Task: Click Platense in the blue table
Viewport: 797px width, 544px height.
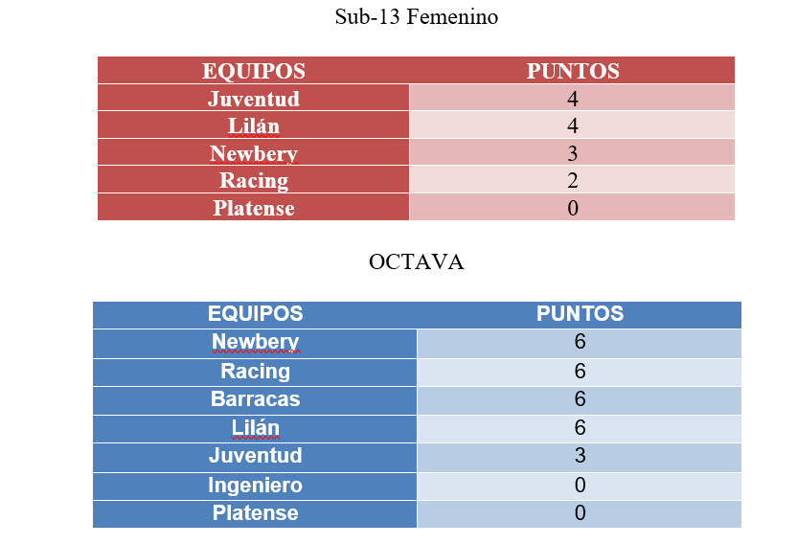Action: click(255, 513)
